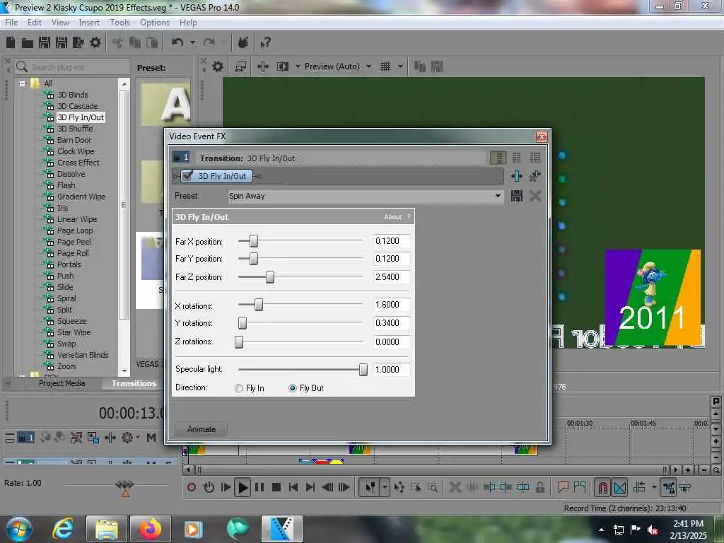Click the Plug-In Chain icon in FX dialog

coord(517,176)
